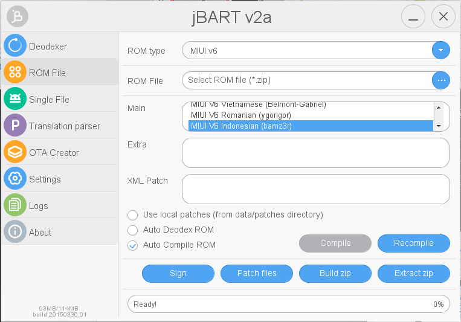Click the About info icon

coord(15,231)
